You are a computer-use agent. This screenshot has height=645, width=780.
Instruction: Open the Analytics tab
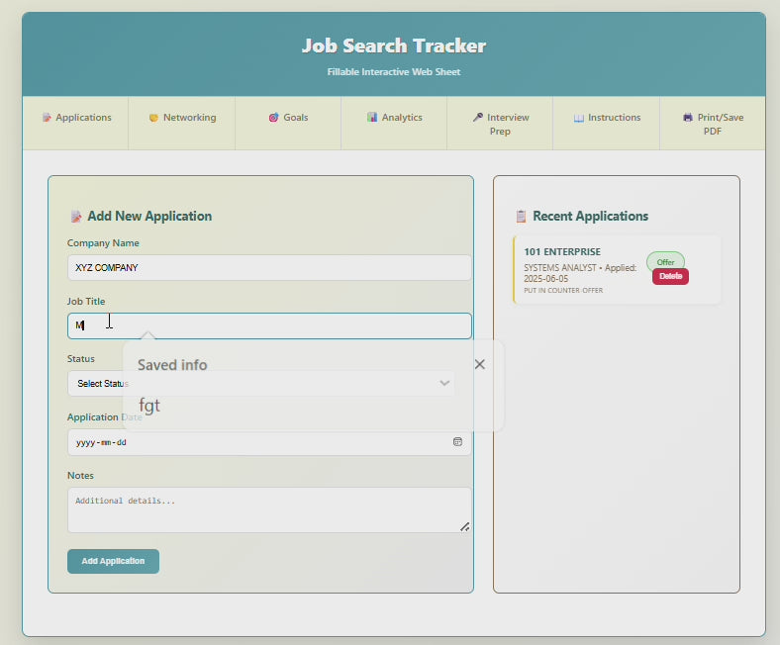click(x=394, y=118)
